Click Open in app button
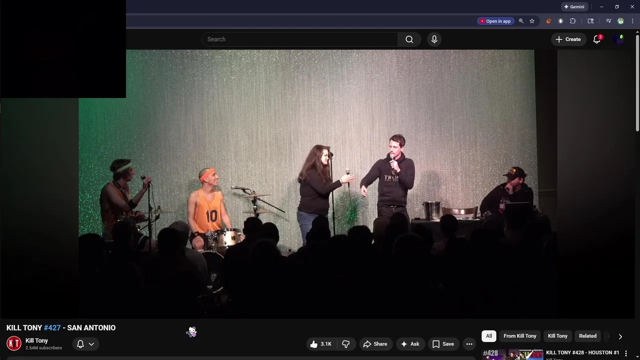The height and width of the screenshot is (360, 640). [x=495, y=21]
